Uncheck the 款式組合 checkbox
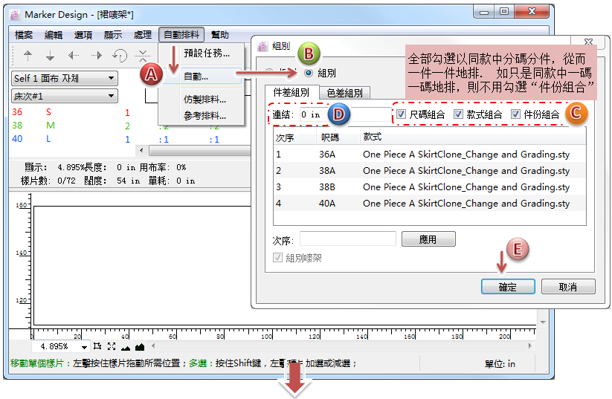The height and width of the screenshot is (399, 612). pyautogui.click(x=458, y=114)
